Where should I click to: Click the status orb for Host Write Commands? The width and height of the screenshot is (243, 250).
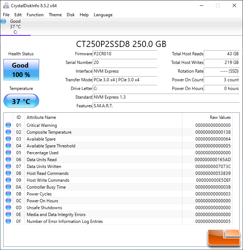[8, 180]
